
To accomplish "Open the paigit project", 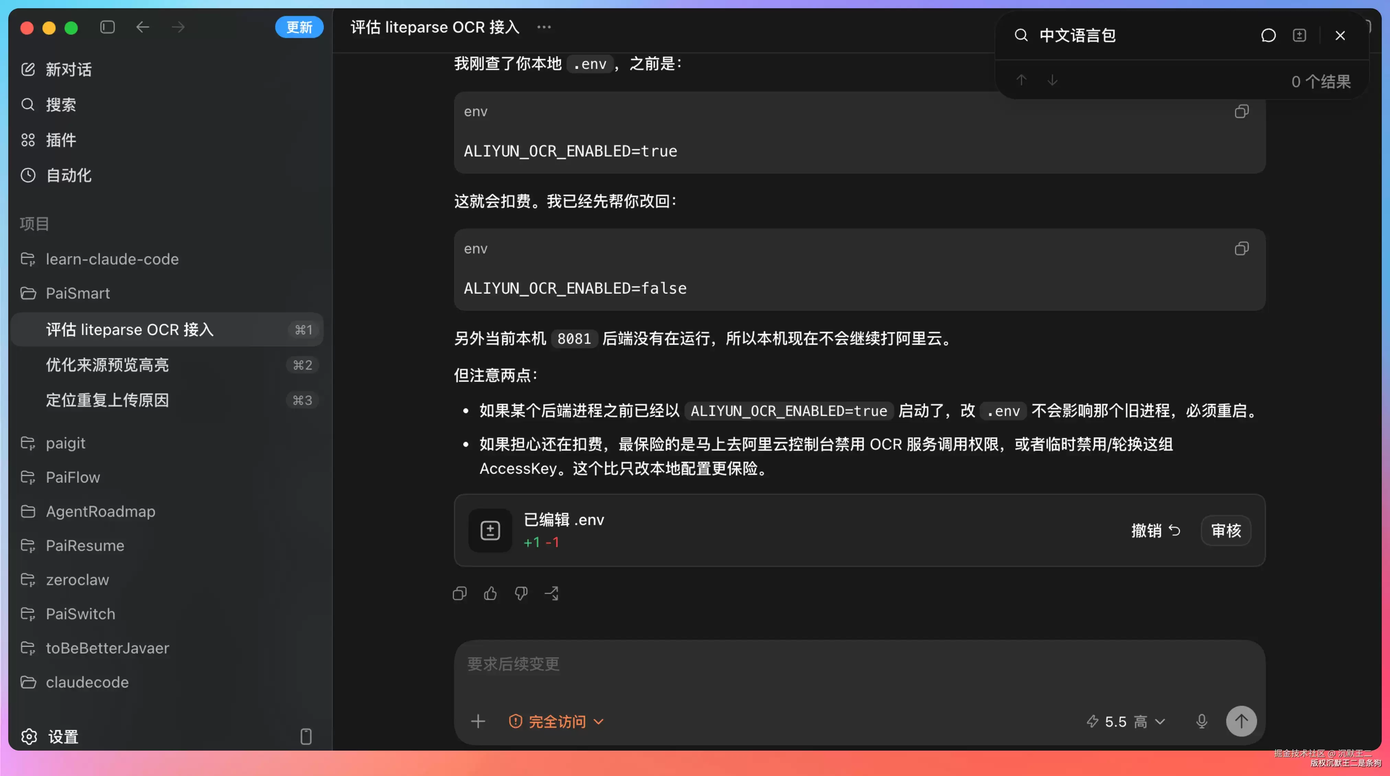I will [x=166, y=443].
